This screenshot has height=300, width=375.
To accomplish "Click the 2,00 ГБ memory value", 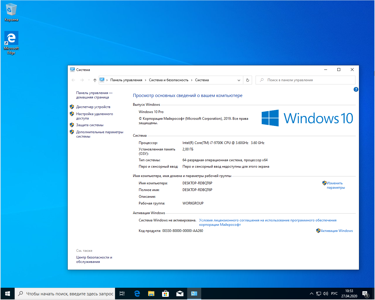I will coord(188,149).
